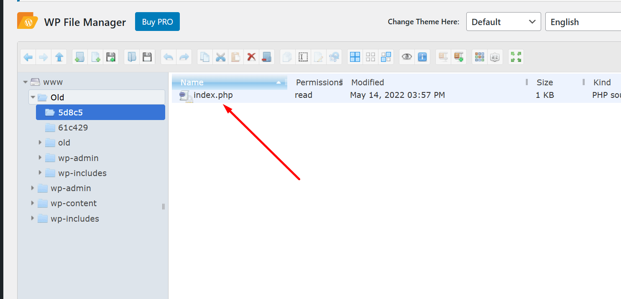621x299 pixels.
Task: Click the sidebar resize handle
Action: click(163, 206)
